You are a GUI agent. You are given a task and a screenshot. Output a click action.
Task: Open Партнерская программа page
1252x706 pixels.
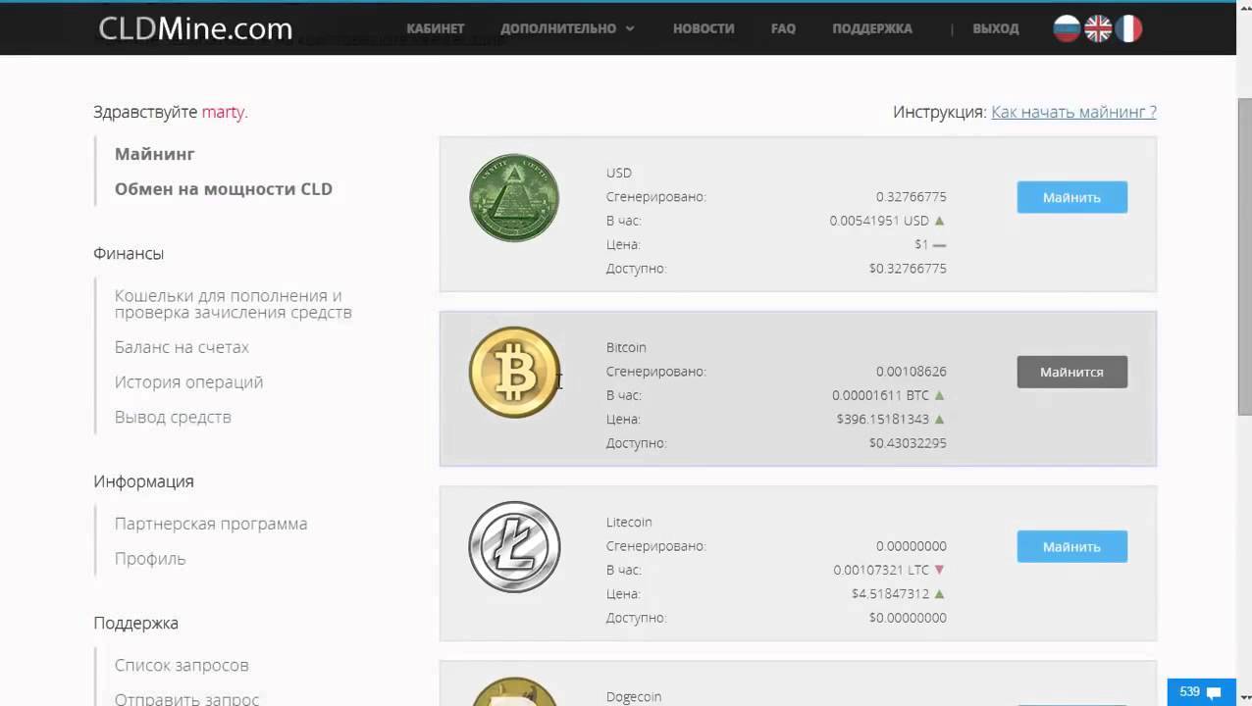click(211, 524)
